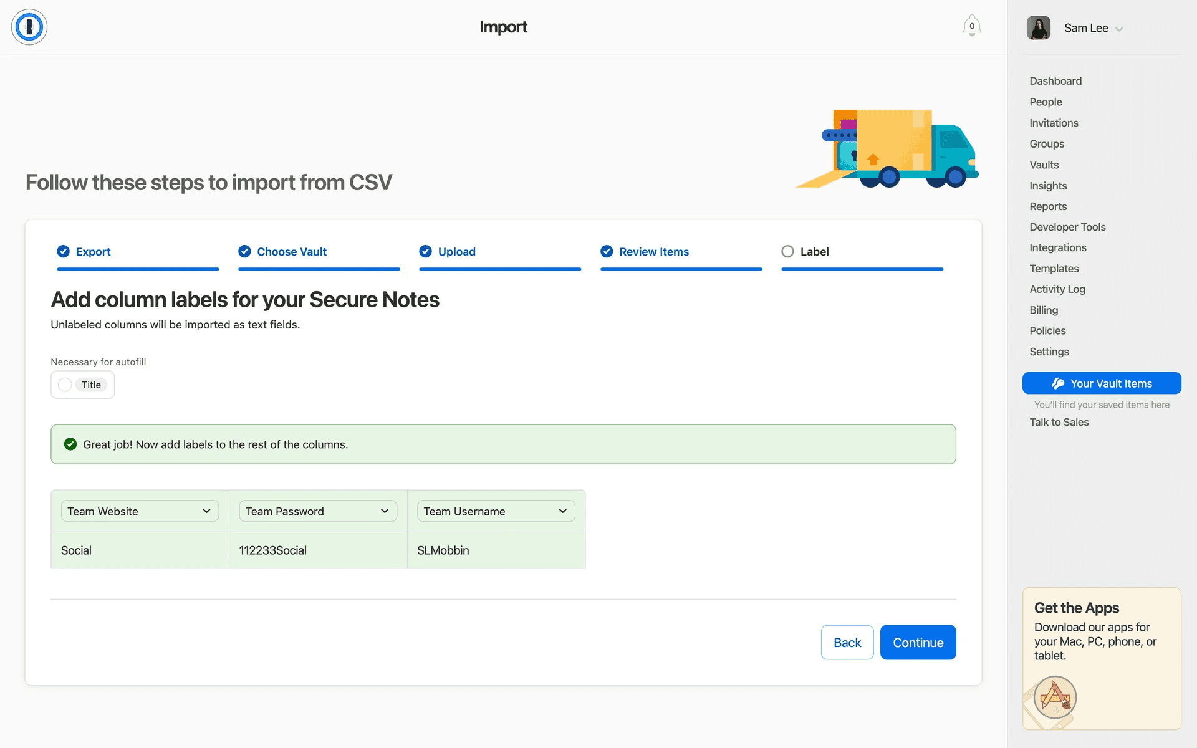Viewport: 1197px width, 748px height.
Task: Click the Review Items step checkmark
Action: tap(607, 251)
